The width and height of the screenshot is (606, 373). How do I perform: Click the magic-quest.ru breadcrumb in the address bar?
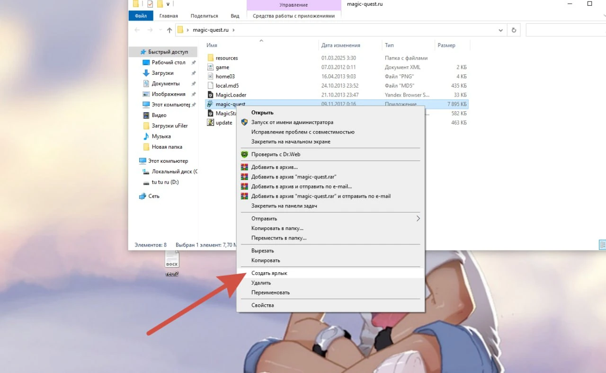point(211,30)
